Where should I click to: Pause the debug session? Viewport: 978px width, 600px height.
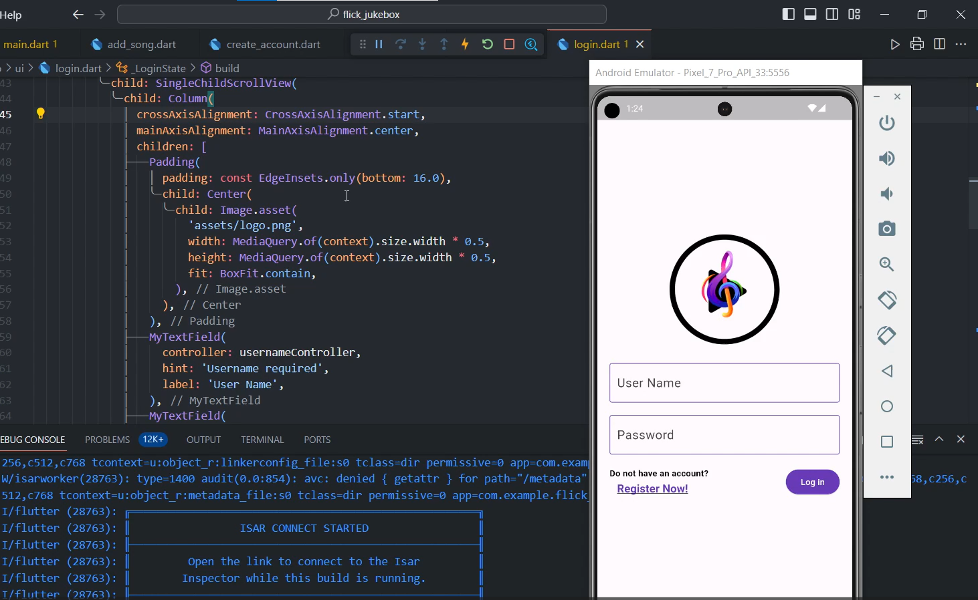379,44
